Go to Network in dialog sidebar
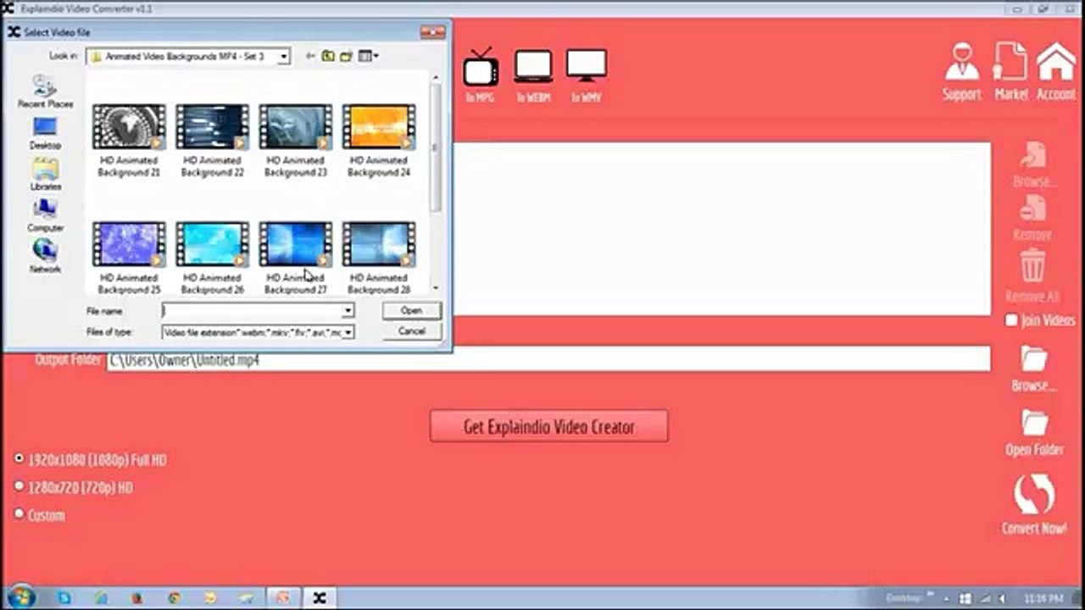Screen dimensions: 1085x610 point(45,257)
